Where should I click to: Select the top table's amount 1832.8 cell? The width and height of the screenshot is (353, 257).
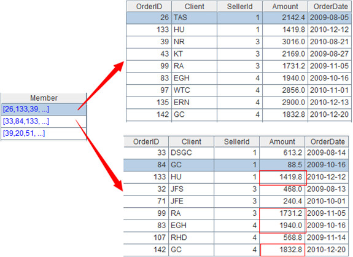pyautogui.click(x=285, y=115)
